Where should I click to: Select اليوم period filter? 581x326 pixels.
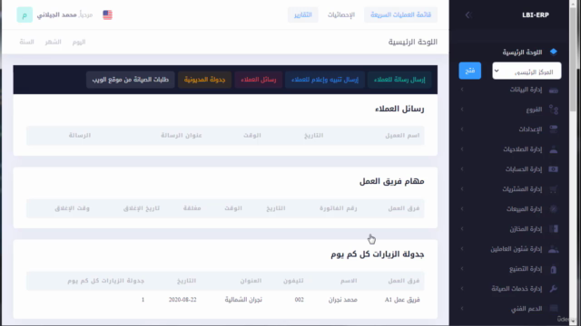click(x=79, y=43)
